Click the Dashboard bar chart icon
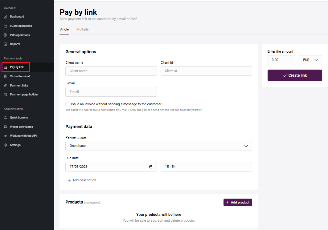 [x=5, y=17]
